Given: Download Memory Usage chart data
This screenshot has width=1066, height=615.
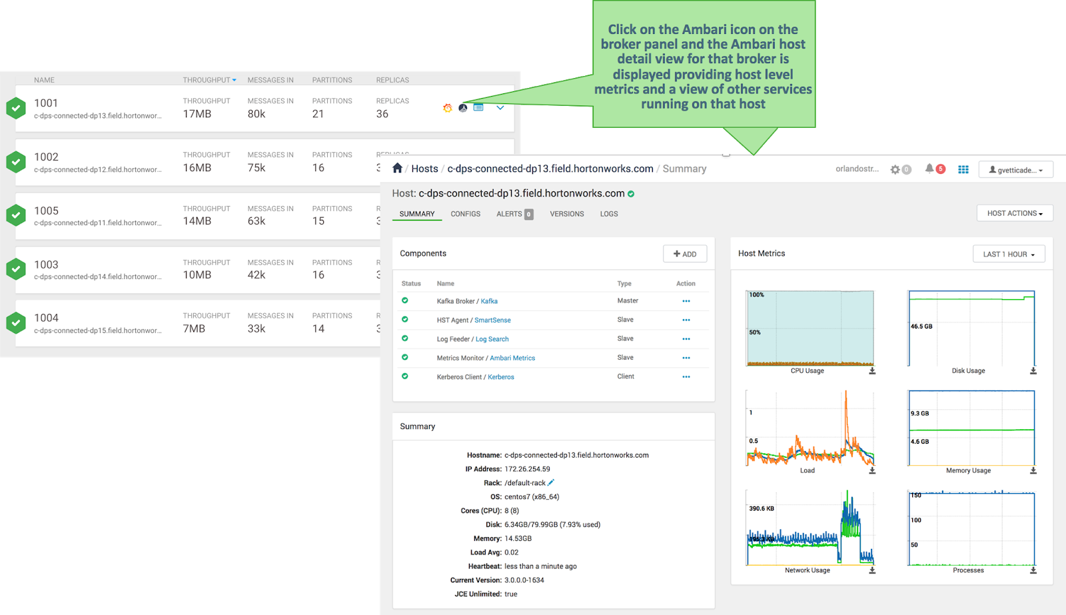Looking at the screenshot, I should [x=1033, y=470].
